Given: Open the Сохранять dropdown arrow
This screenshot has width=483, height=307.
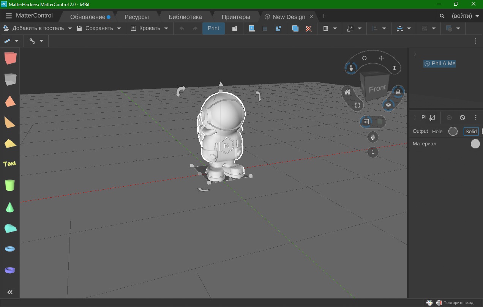Looking at the screenshot, I should [x=119, y=28].
